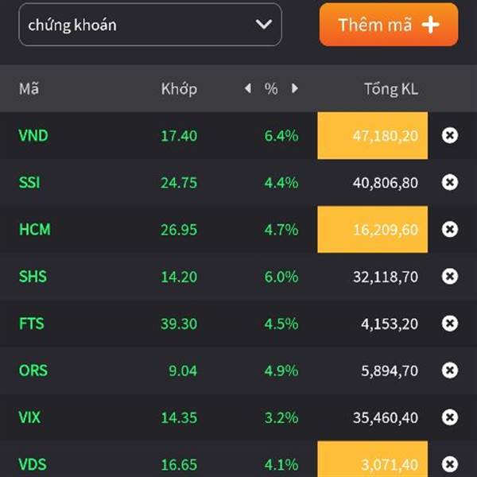The width and height of the screenshot is (477, 477).
Task: Sort by Mã column header
Action: (x=29, y=89)
